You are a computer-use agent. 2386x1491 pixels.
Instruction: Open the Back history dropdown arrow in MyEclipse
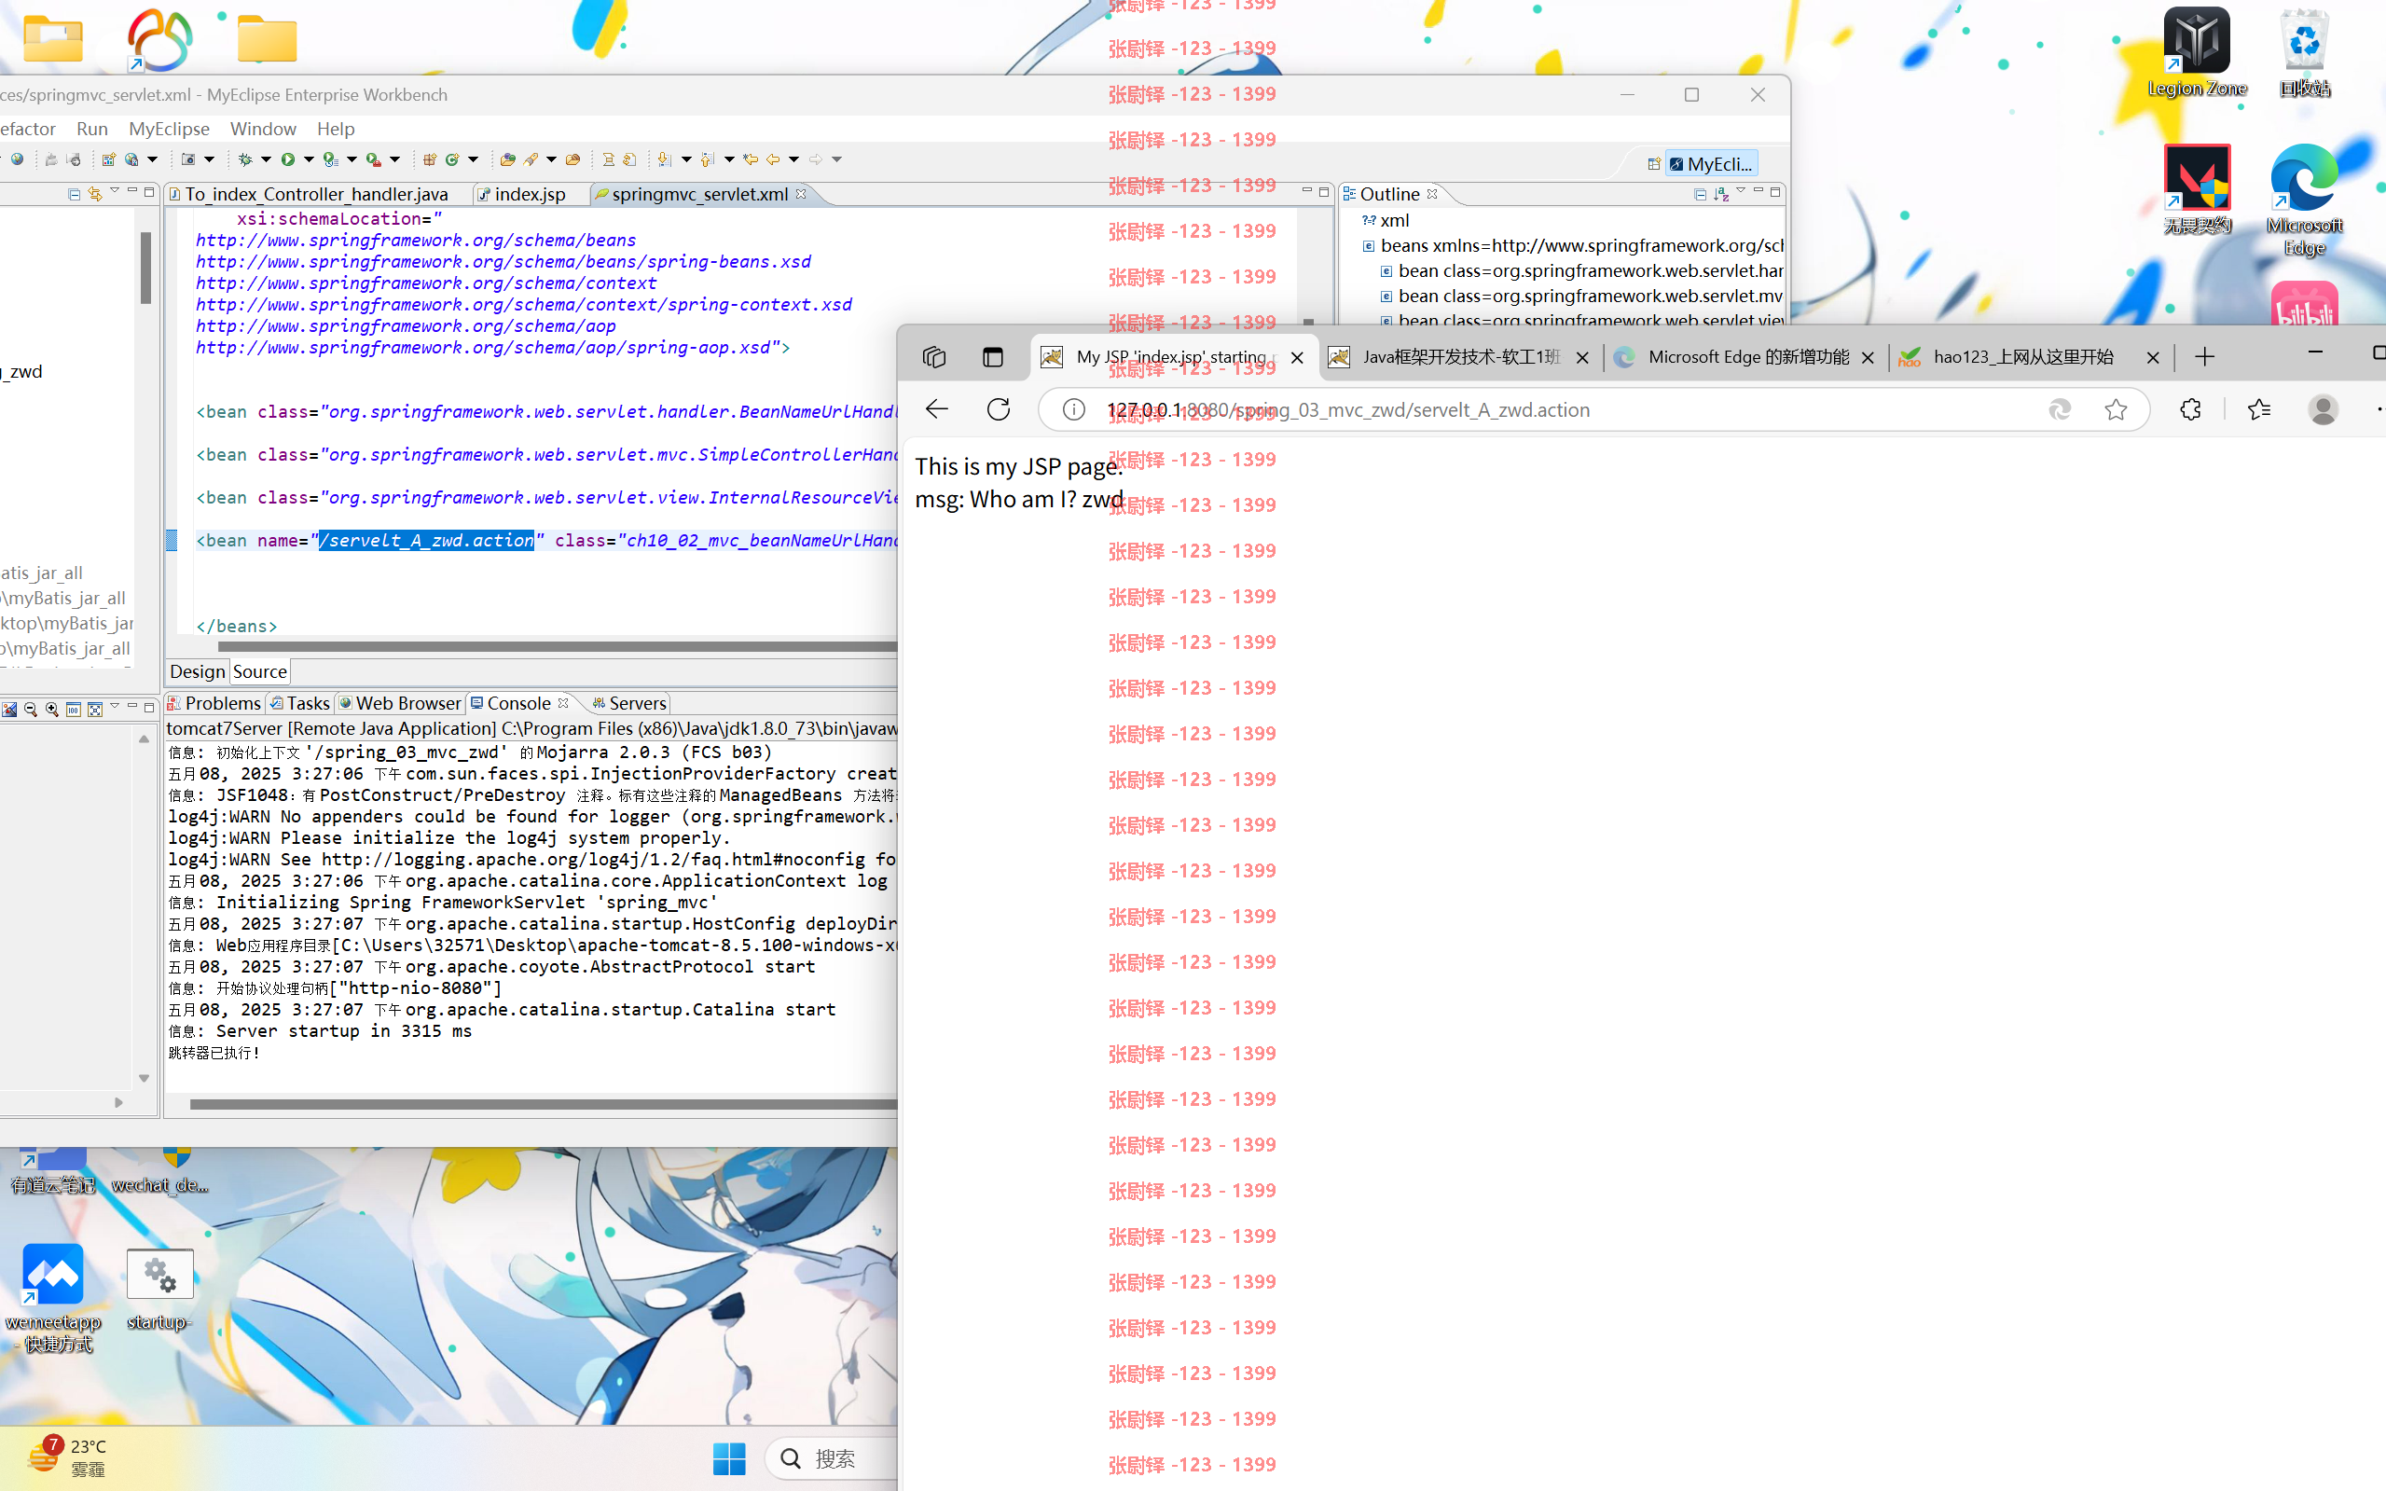click(x=793, y=159)
